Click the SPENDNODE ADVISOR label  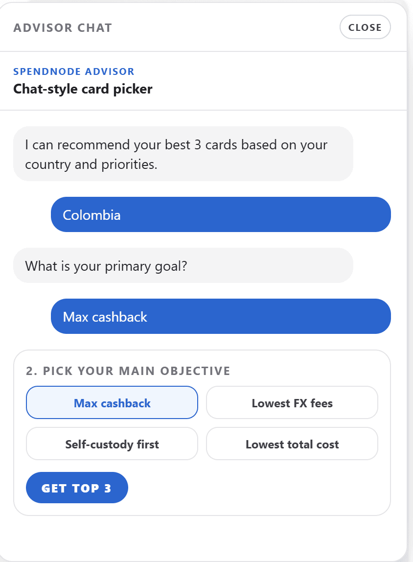click(73, 71)
